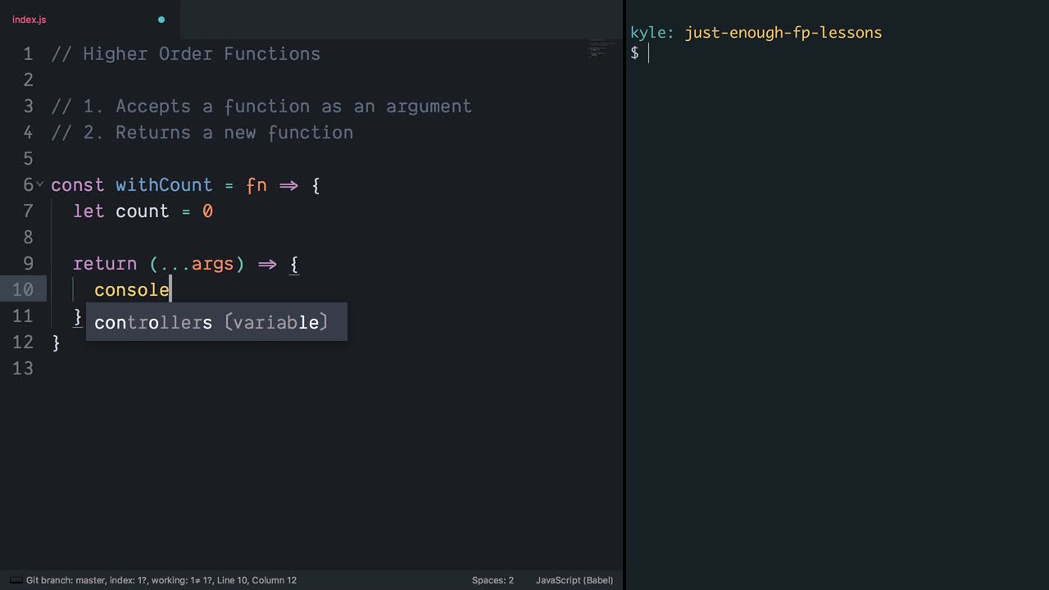Viewport: 1049px width, 590px height.
Task: Select the controllers suggestion from autocomplete
Action: click(153, 322)
